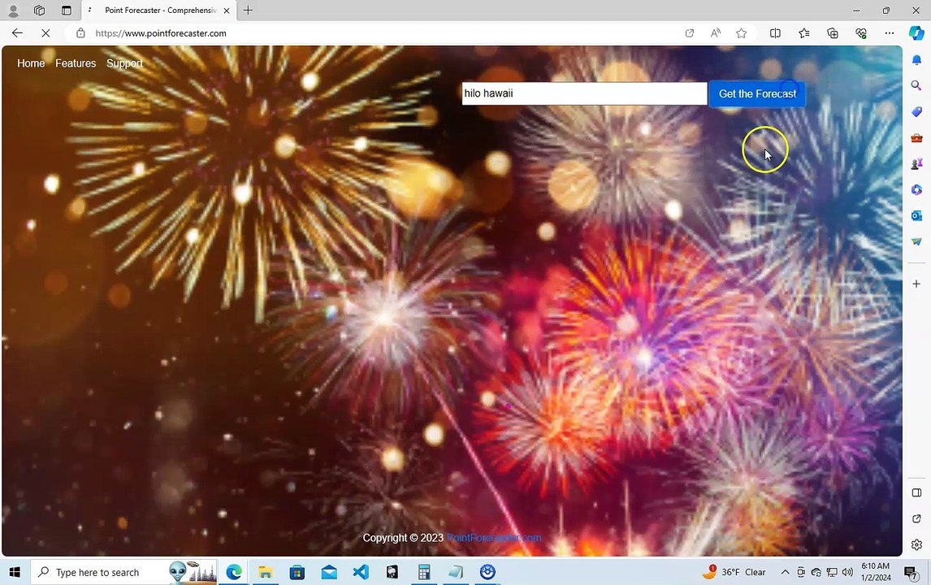Stop loading the page
The height and width of the screenshot is (585, 931).
coord(45,33)
